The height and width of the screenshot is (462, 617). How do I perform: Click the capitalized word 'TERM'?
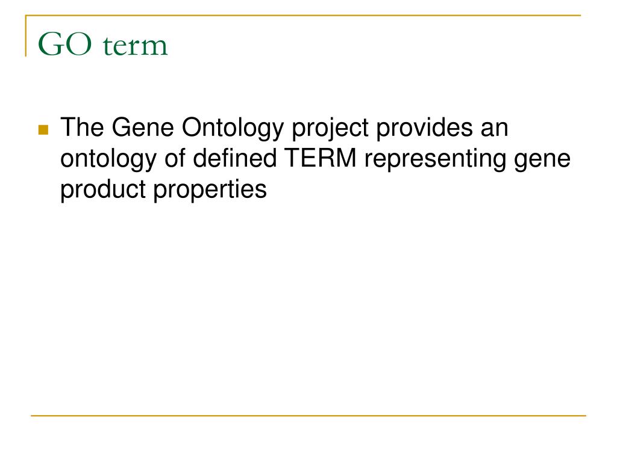click(321, 158)
